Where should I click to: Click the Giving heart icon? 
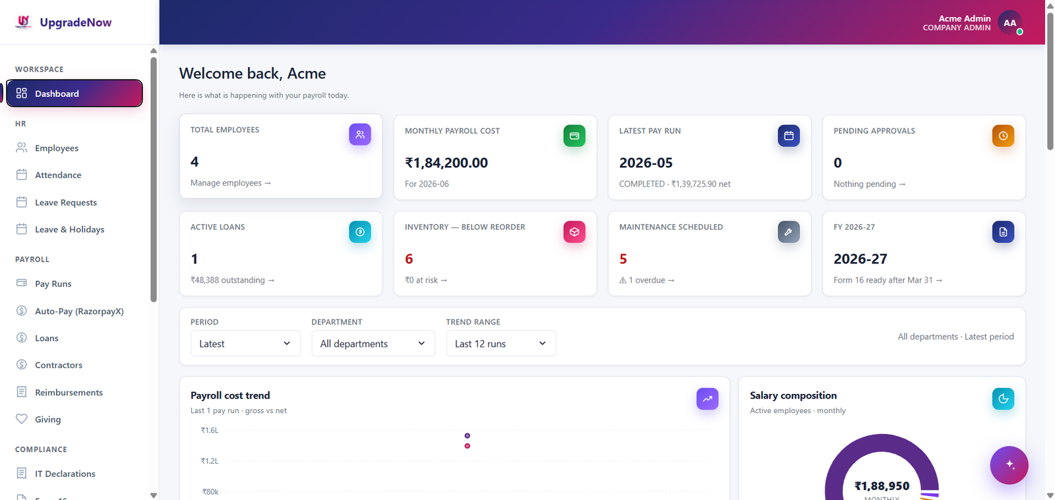point(22,419)
